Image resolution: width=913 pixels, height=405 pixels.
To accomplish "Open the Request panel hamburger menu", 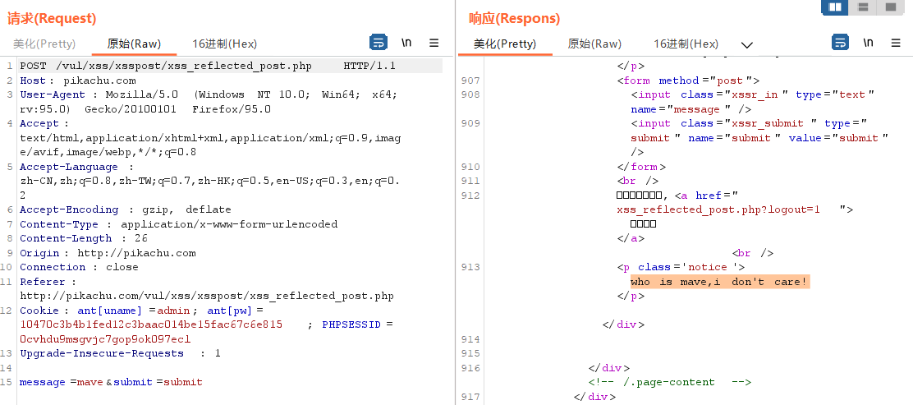I will (434, 43).
